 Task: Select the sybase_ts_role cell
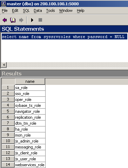click(x=30, y=105)
